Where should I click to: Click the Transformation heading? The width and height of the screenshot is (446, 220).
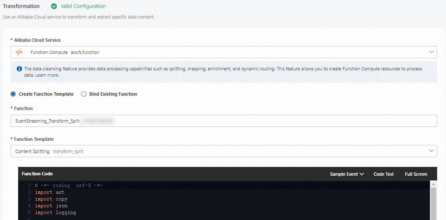pos(21,6)
